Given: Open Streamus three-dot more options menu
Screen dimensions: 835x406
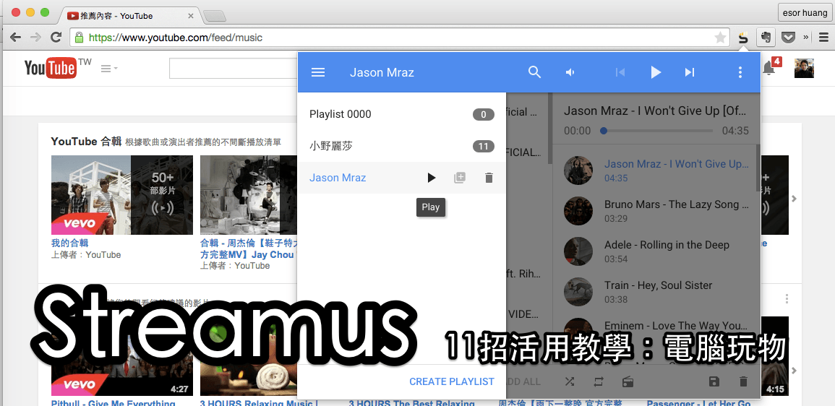Looking at the screenshot, I should coord(740,72).
